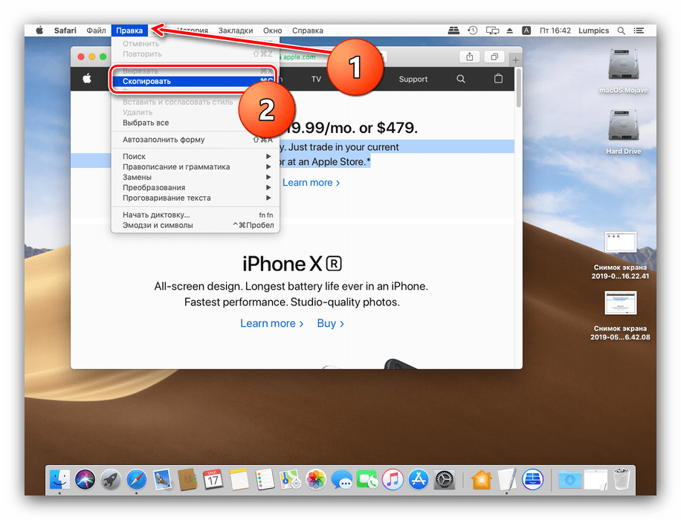The height and width of the screenshot is (520, 681).
Task: Click the Share button in Safari toolbar
Action: click(469, 57)
